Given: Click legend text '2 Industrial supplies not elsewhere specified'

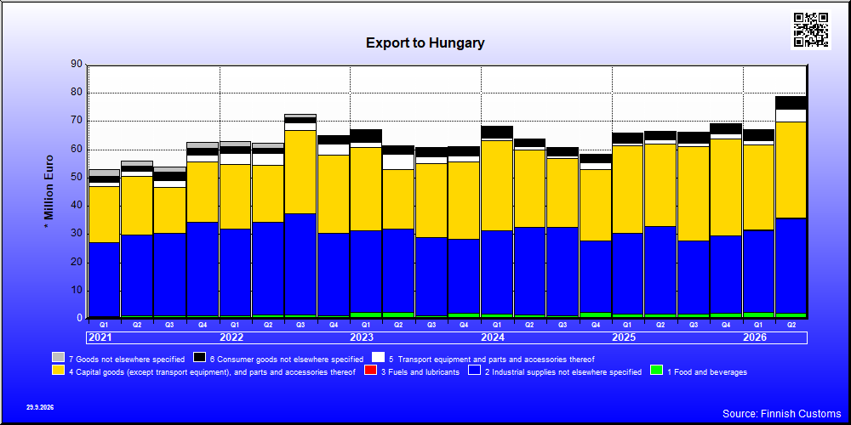Looking at the screenshot, I should click(563, 372).
